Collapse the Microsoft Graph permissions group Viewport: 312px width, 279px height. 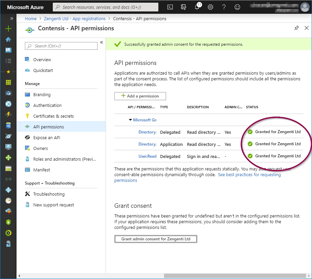click(x=130, y=120)
